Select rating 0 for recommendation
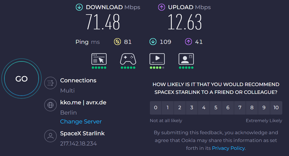Image resolution: width=289 pixels, height=156 pixels. (x=156, y=108)
